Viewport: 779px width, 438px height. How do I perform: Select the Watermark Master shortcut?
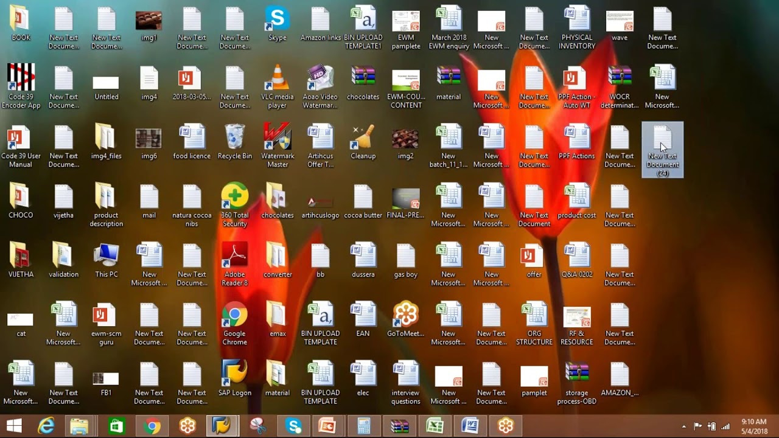[x=277, y=146]
